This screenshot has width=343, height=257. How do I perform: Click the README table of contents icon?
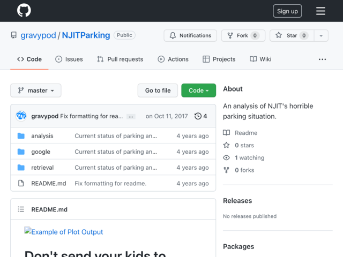click(x=21, y=209)
